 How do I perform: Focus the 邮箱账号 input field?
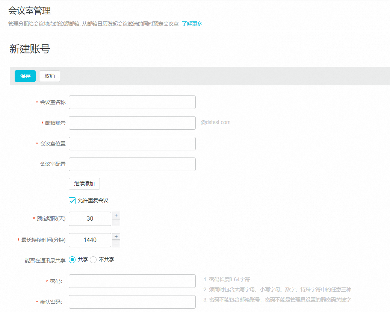(x=132, y=123)
